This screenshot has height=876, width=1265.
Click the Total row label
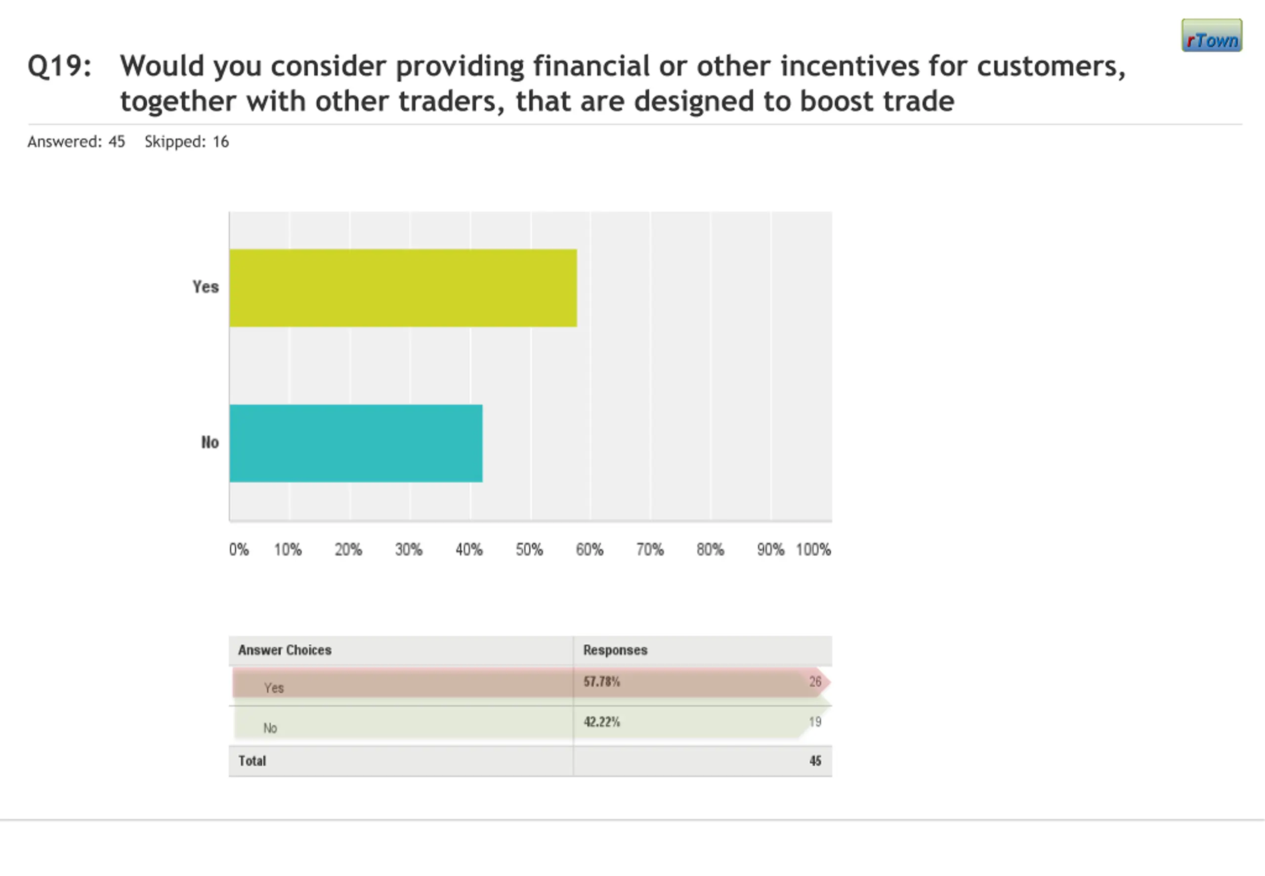pyautogui.click(x=252, y=761)
